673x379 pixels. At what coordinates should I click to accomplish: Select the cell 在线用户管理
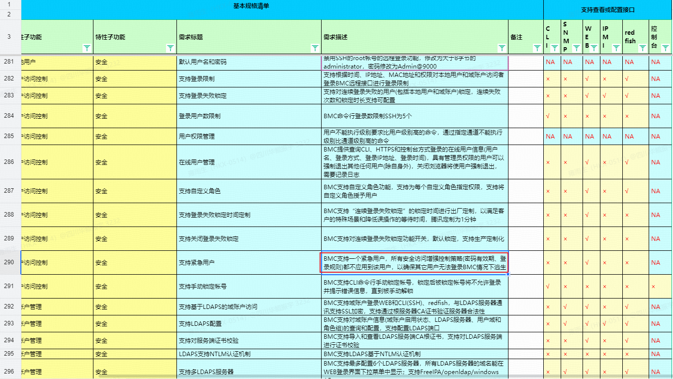coord(249,162)
